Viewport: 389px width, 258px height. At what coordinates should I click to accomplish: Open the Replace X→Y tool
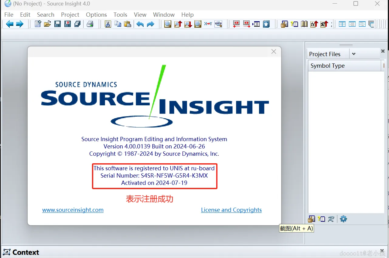[208, 24]
